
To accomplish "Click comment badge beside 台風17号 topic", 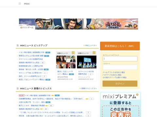I will [x=48, y=102].
